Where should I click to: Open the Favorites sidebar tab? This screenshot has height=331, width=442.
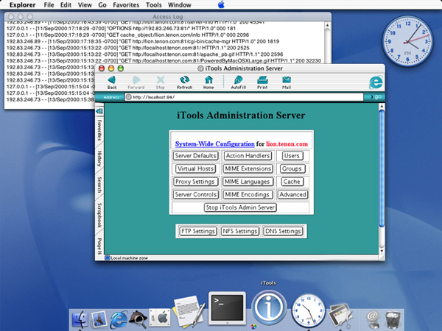point(99,130)
